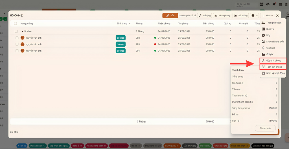Close the H000014 booking dialog
289x149 pixels.
277,16
